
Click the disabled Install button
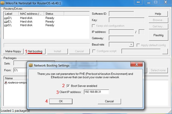(58, 51)
